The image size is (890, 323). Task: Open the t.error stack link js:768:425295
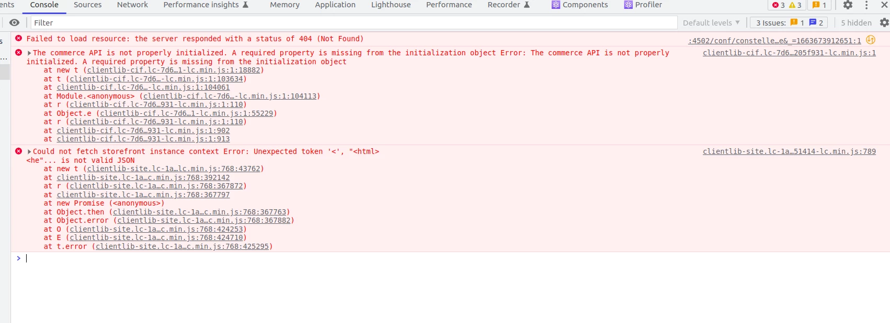[182, 246]
